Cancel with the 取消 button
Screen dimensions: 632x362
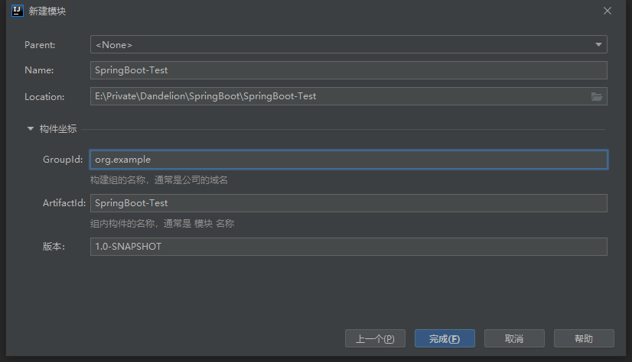[x=514, y=338]
